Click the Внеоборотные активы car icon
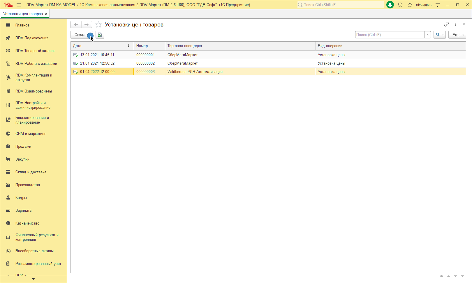The image size is (472, 283). pos(8,251)
